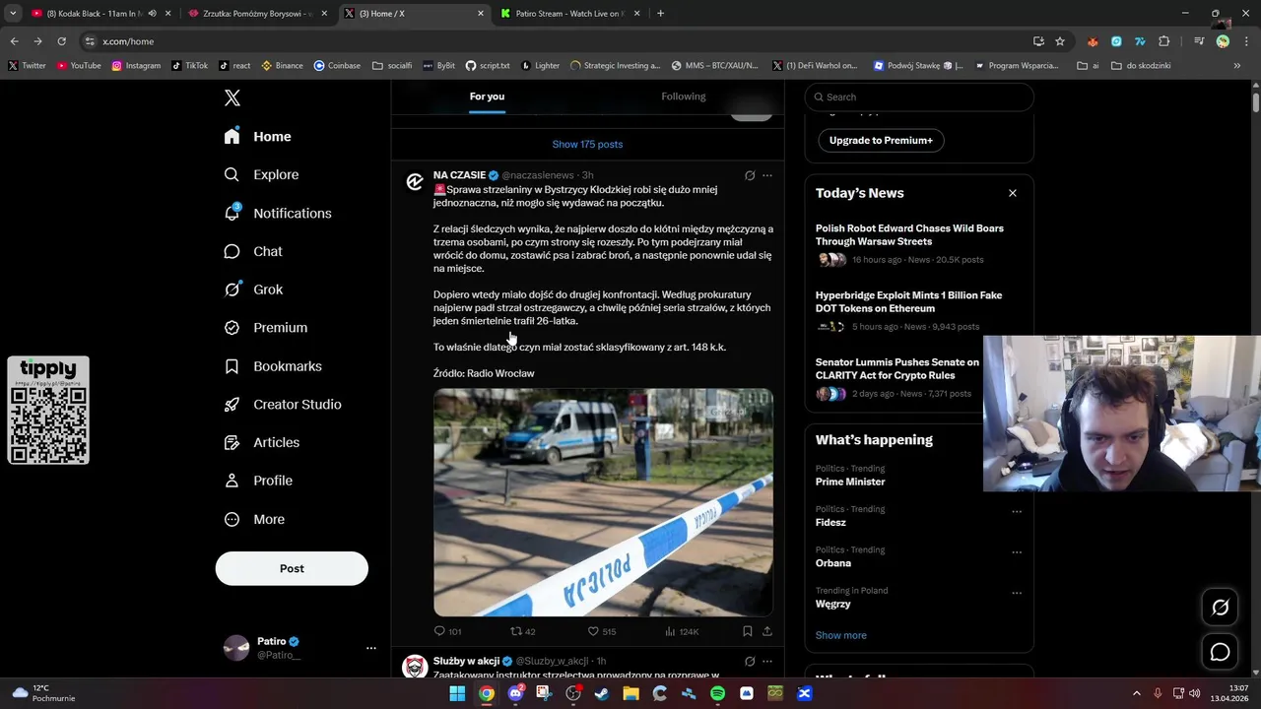Open a new browser tab
The width and height of the screenshot is (1261, 709).
coord(660,14)
